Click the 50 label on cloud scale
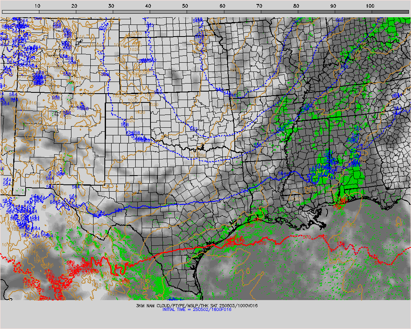This screenshot has width=411, height=329. (x=185, y=6)
